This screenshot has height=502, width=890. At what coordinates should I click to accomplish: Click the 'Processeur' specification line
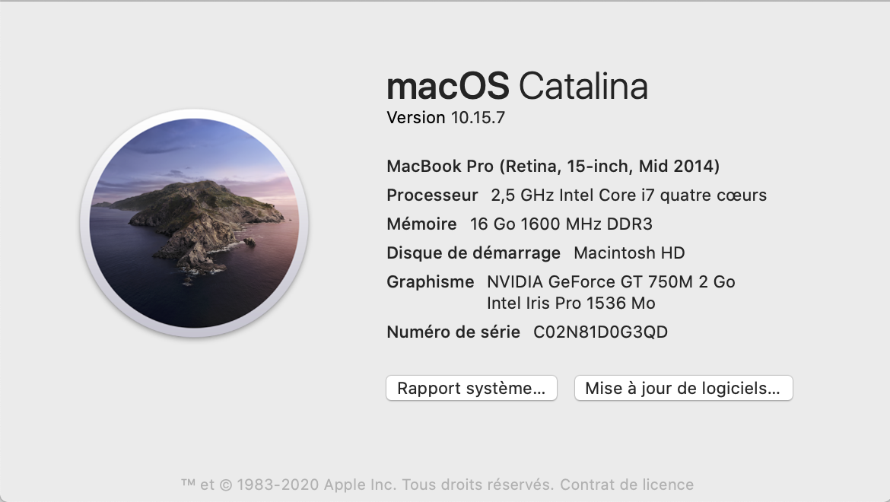[x=432, y=195]
